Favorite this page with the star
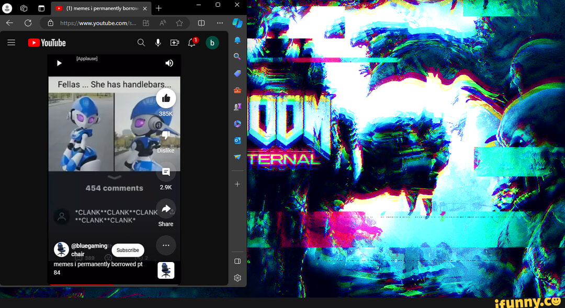Viewport: 565px width, 308px height. click(x=179, y=23)
